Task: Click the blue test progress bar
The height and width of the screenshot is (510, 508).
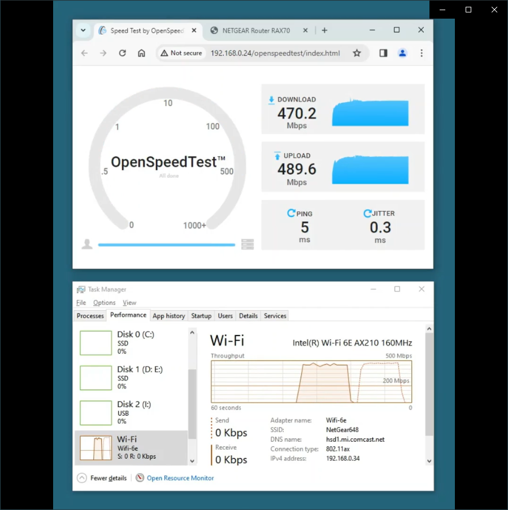Action: point(167,245)
